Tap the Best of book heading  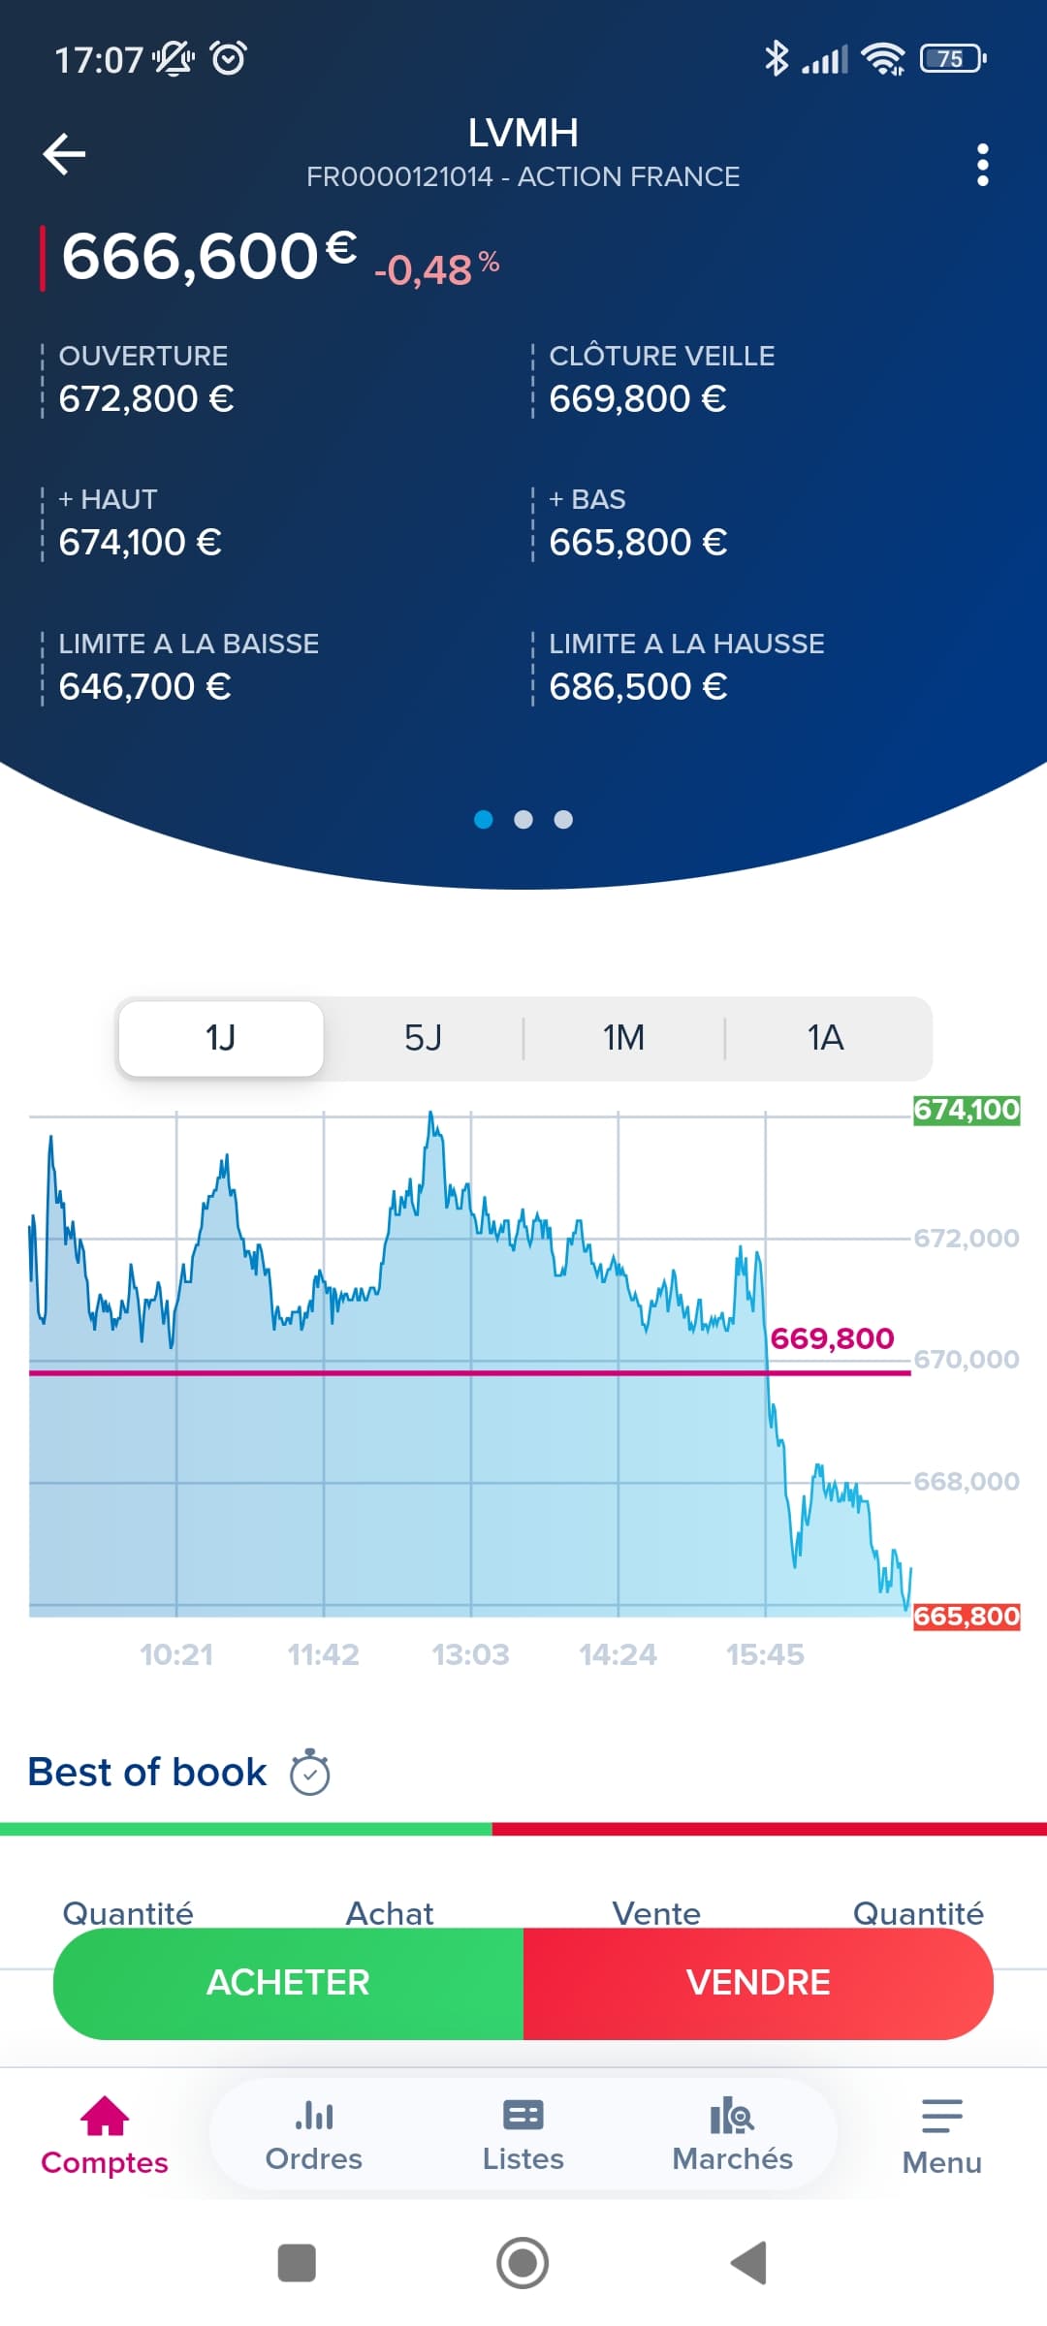point(147,1773)
